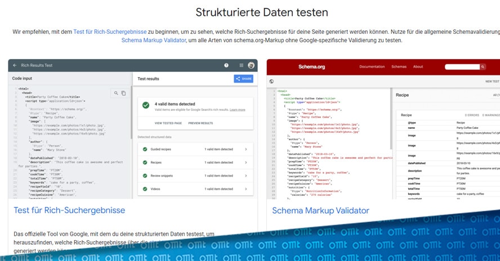Search code with magnifier icon

coord(116,93)
